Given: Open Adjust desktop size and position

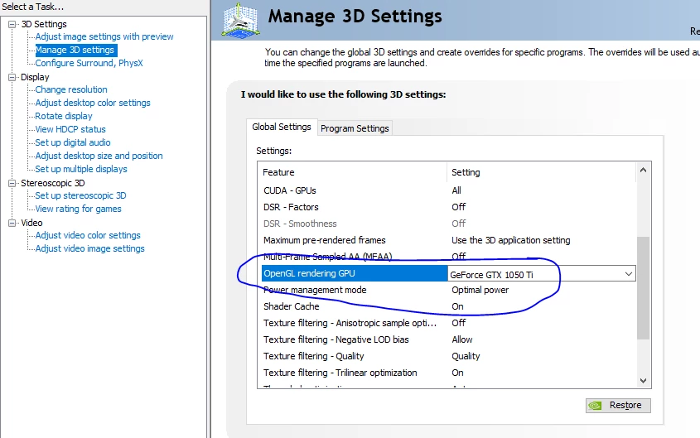Looking at the screenshot, I should (x=99, y=156).
